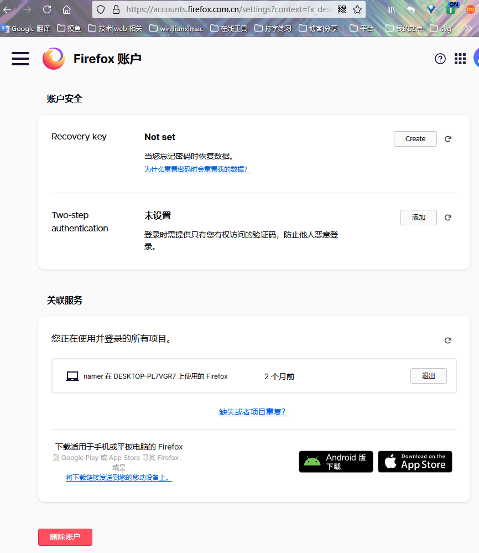Refresh the Recovery key status
This screenshot has height=553, width=479.
tap(448, 139)
